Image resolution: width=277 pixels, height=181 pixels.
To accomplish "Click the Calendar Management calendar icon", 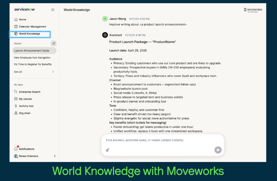I will [16, 27].
